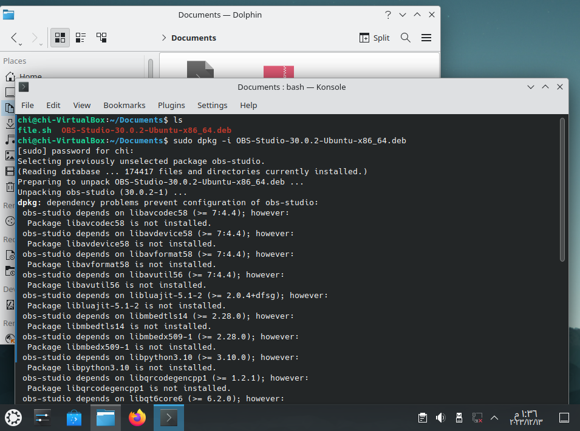Switch Dolphin to Icons view mode
The width and height of the screenshot is (580, 431).
(60, 38)
